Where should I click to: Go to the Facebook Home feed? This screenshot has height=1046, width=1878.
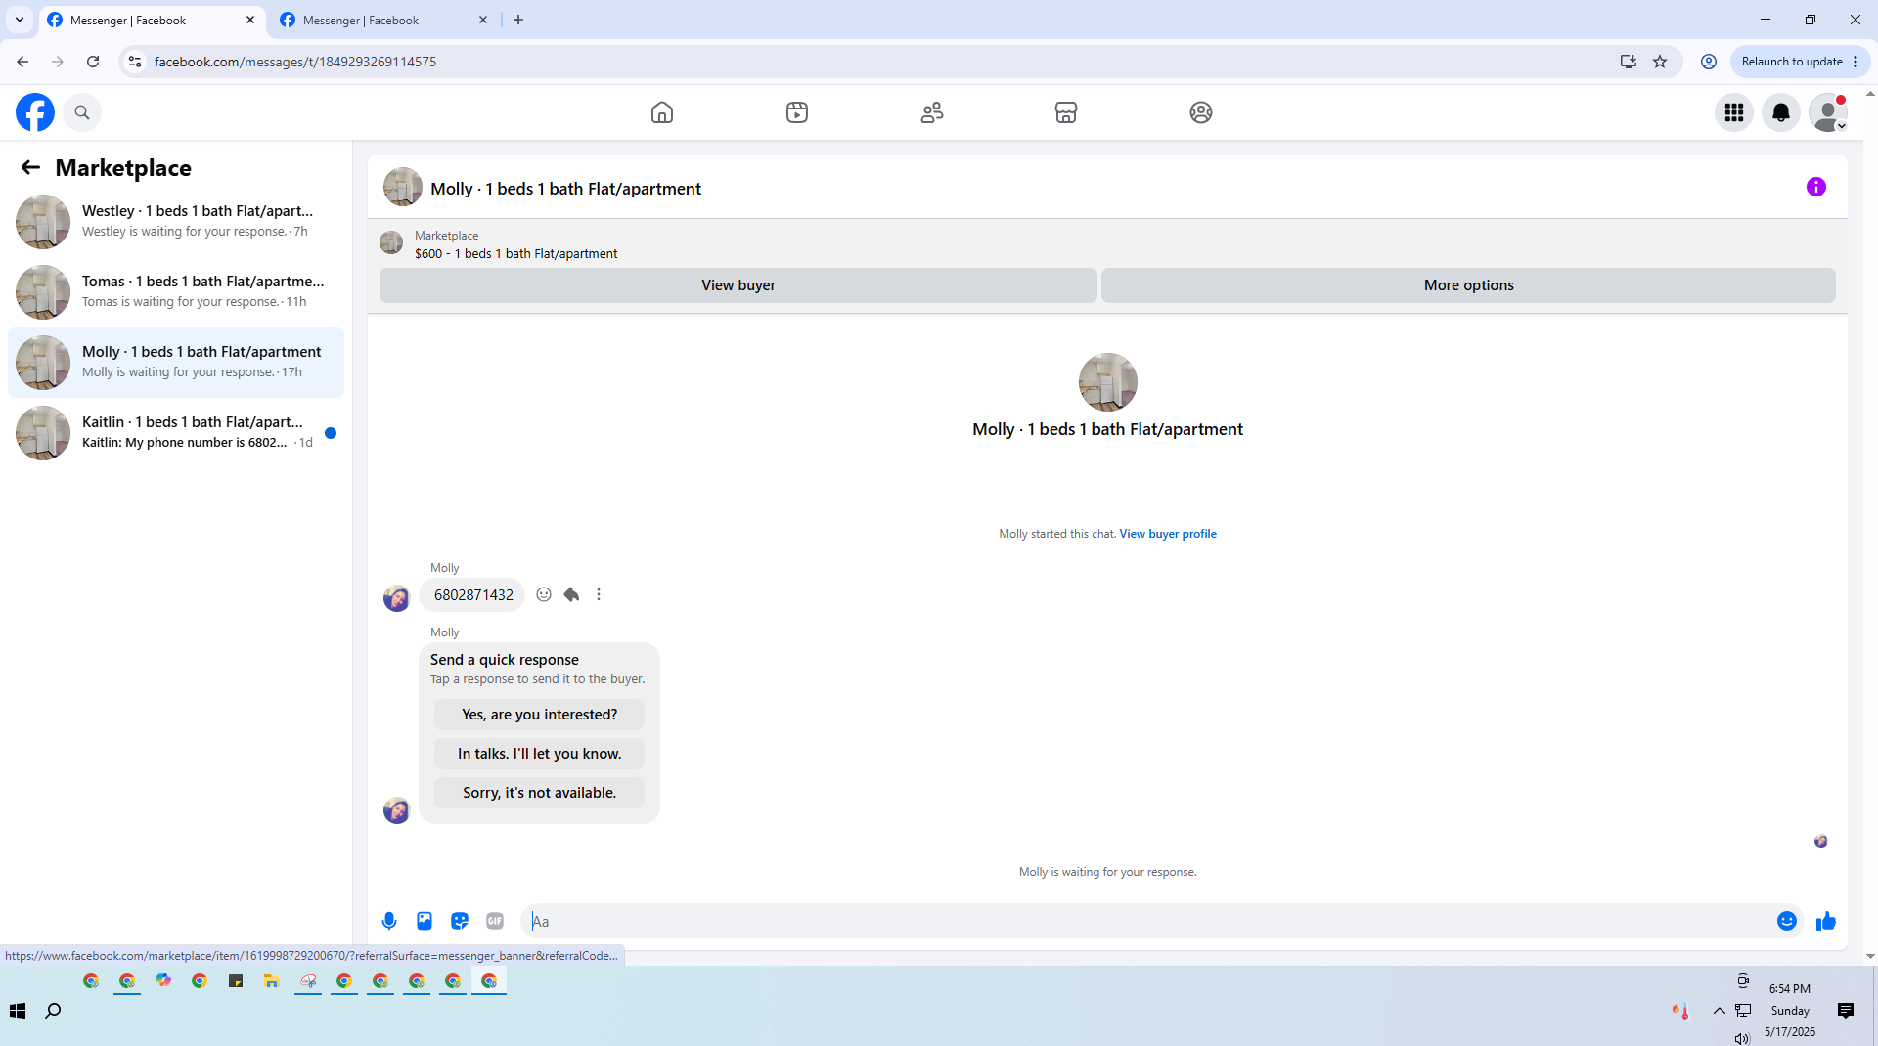(x=662, y=112)
